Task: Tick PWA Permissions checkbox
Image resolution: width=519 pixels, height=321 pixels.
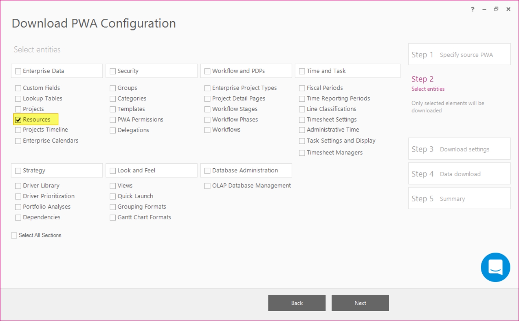Action: 113,120
